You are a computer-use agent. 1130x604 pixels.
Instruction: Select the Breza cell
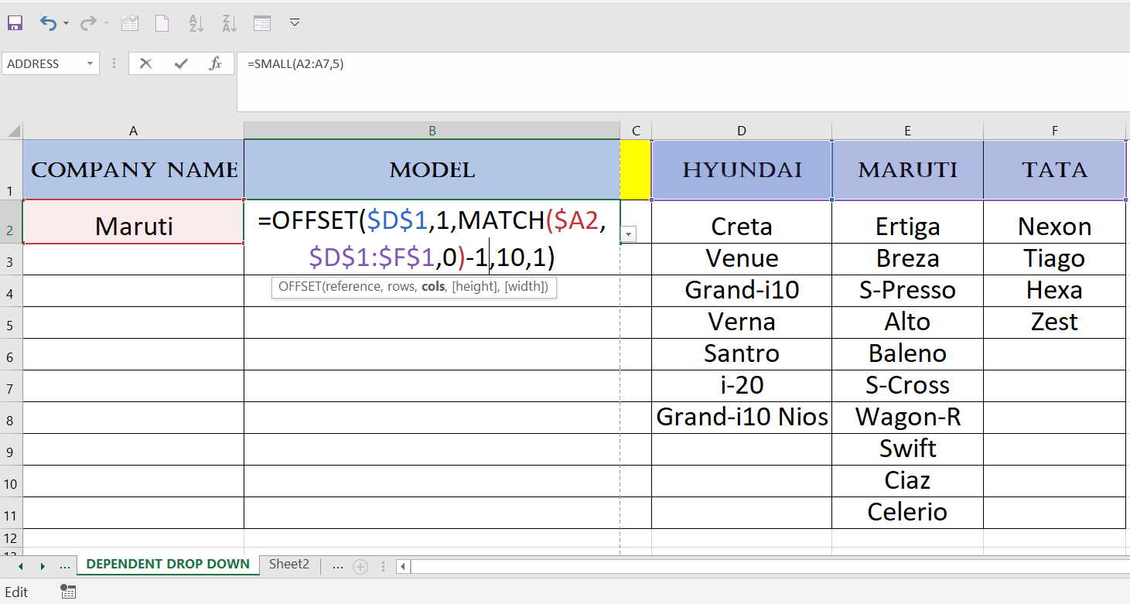(x=907, y=258)
